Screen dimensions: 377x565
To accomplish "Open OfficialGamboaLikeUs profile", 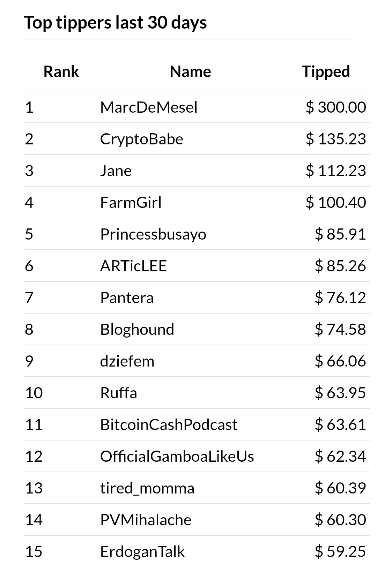I will point(177,456).
